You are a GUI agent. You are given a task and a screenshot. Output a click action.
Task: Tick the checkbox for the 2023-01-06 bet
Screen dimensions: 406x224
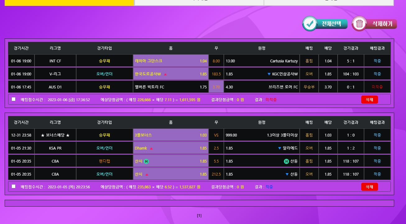(13, 99)
